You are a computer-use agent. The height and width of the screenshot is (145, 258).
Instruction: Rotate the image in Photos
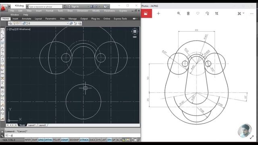click(207, 13)
